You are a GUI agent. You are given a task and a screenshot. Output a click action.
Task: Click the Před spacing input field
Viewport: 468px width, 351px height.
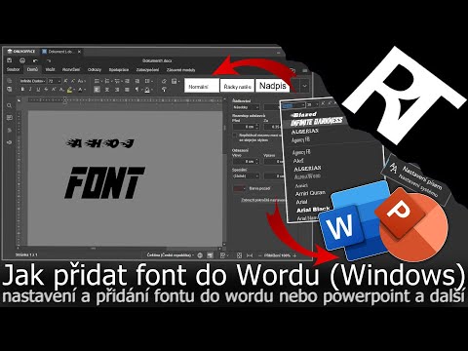246,127
